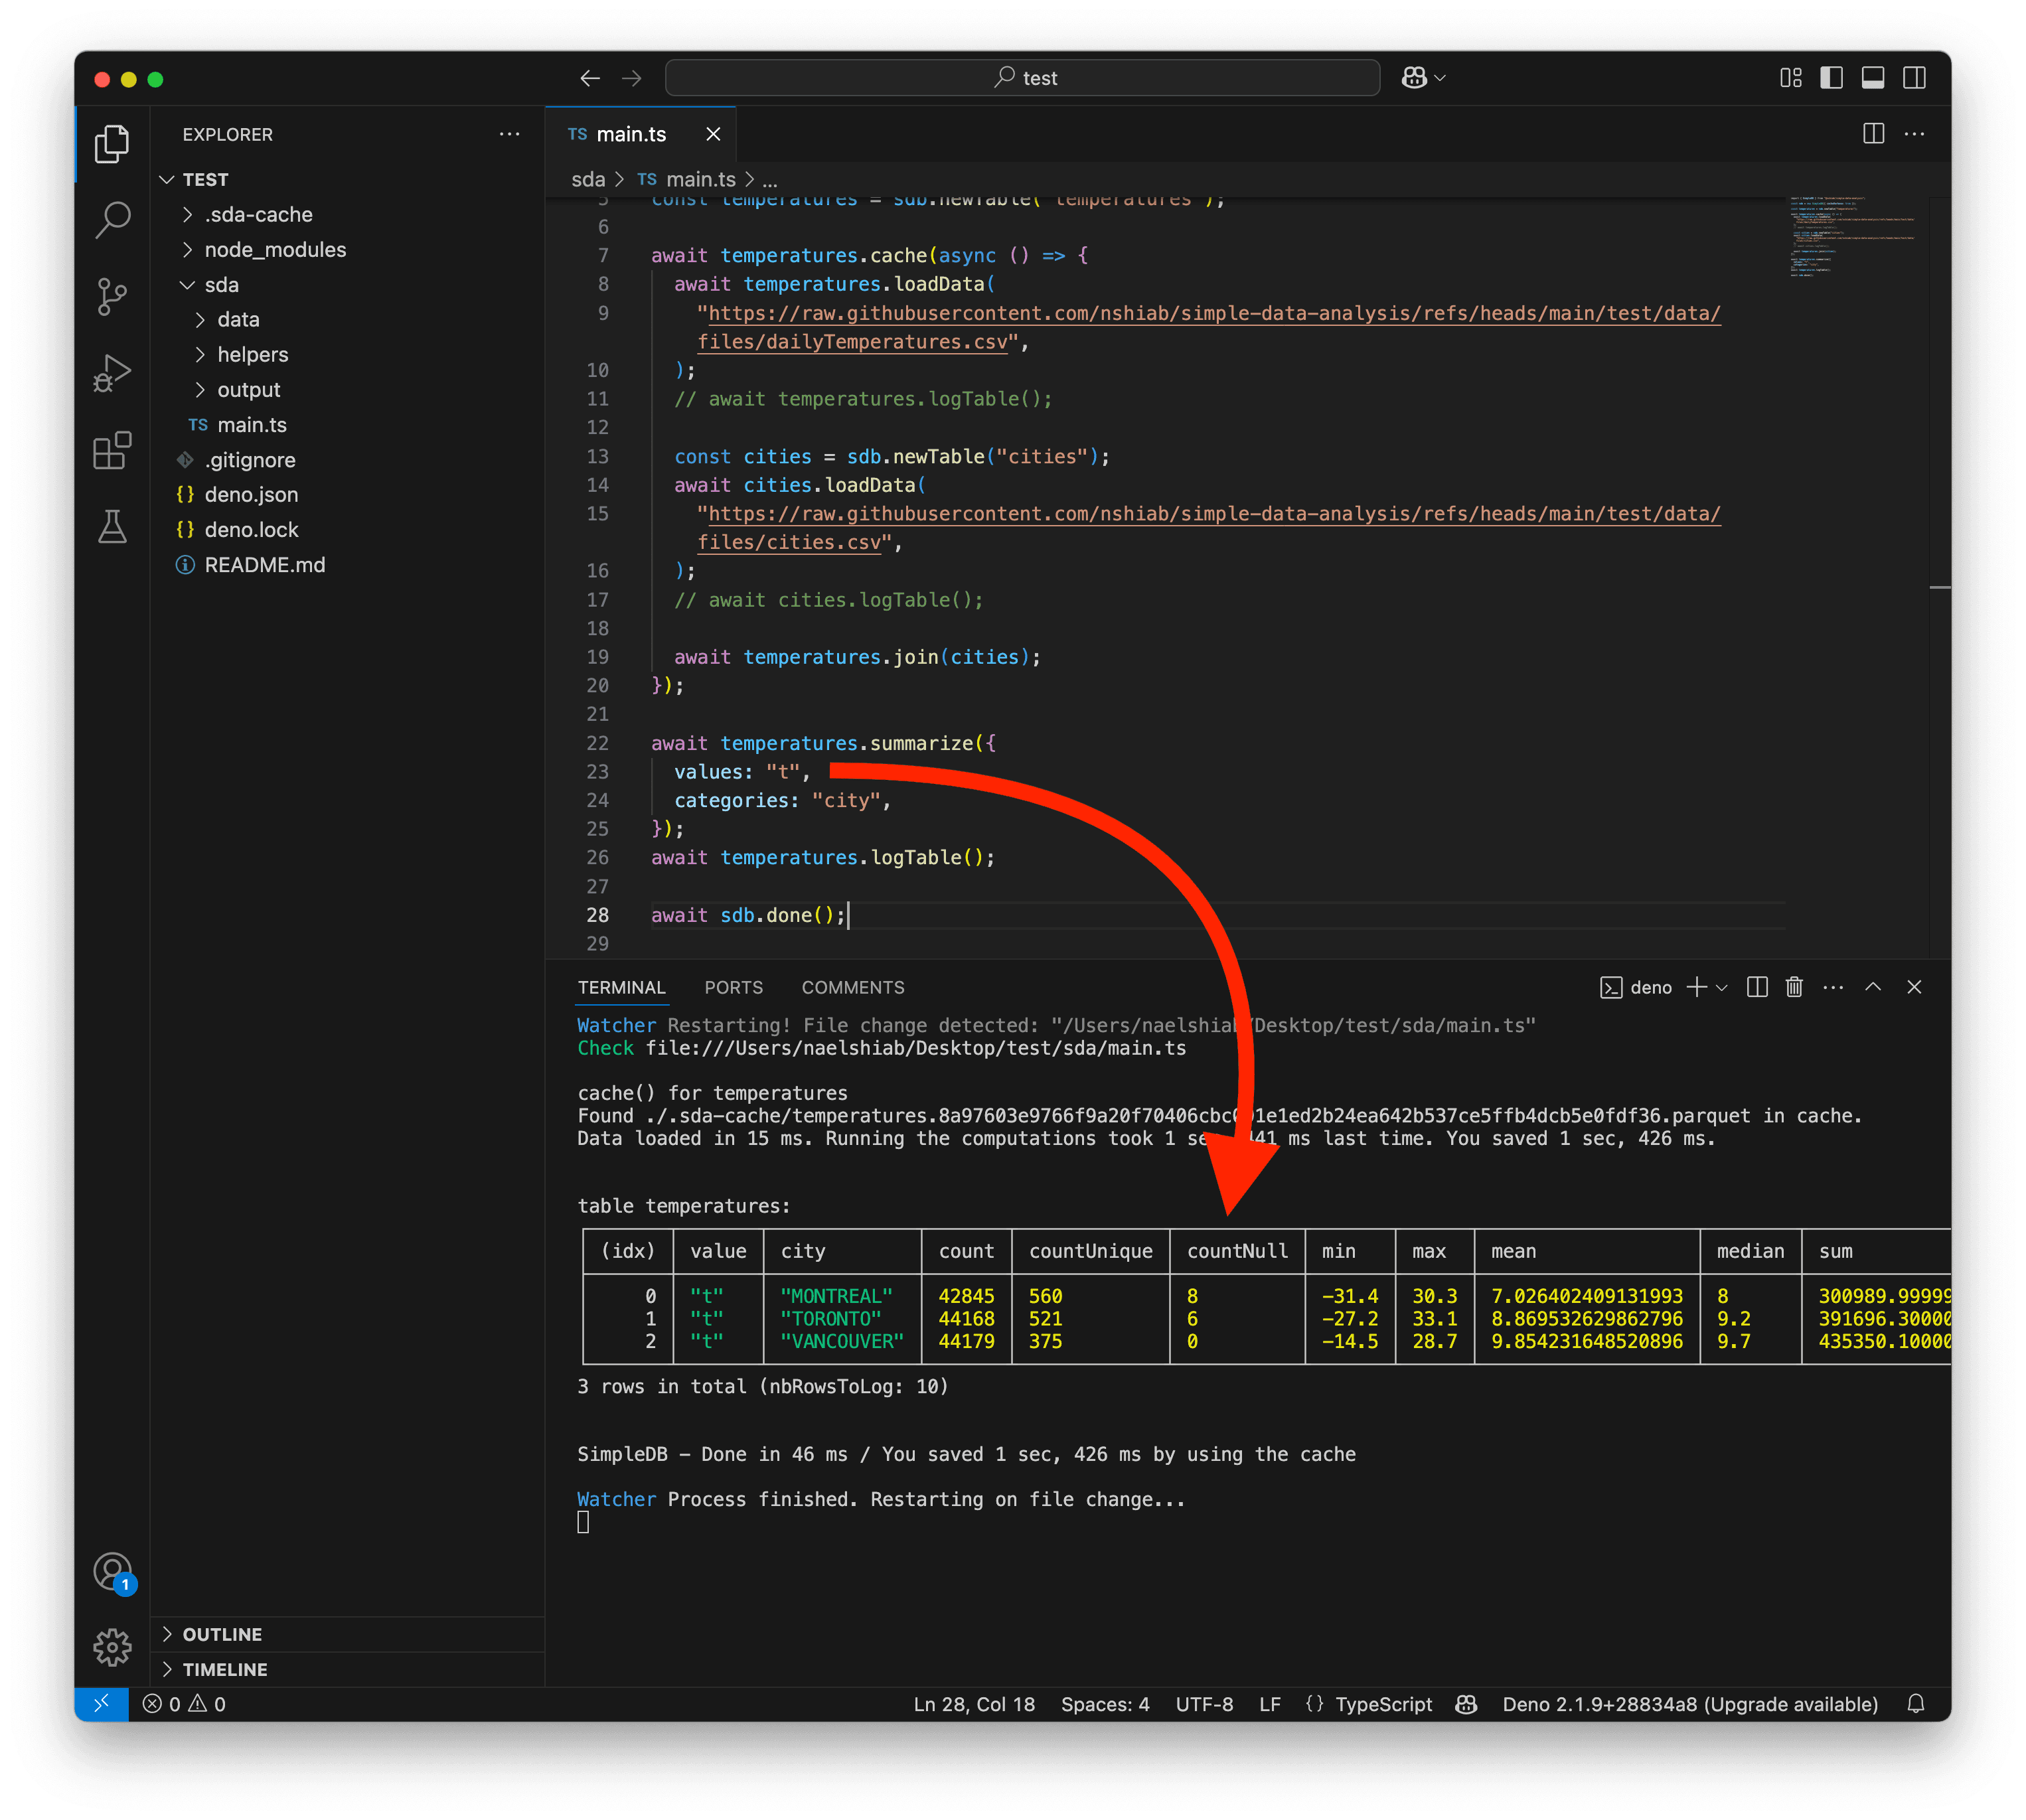This screenshot has width=2026, height=1820.
Task: Go forward with the right arrow
Action: pos(632,78)
